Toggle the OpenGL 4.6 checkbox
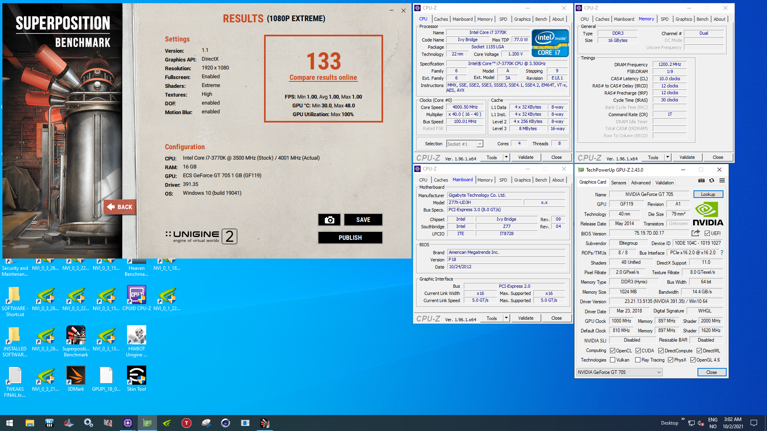The image size is (767, 431). pos(693,360)
